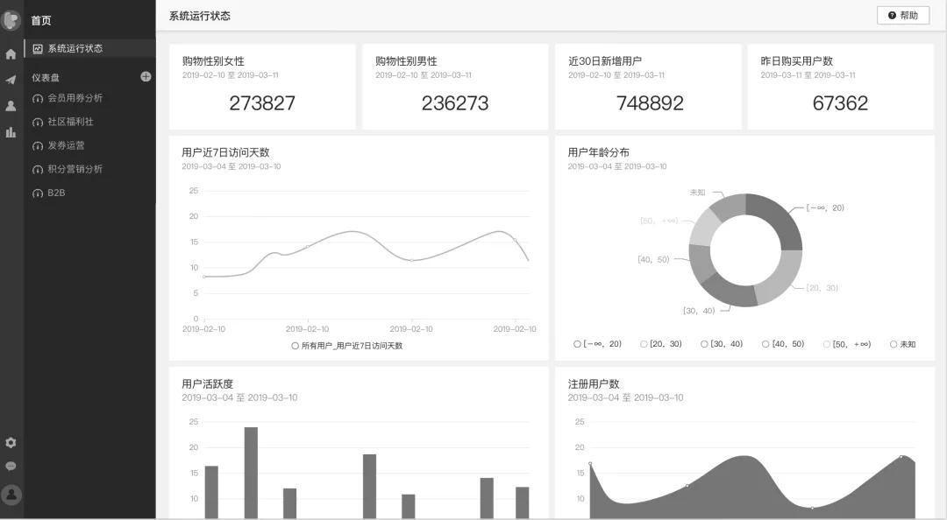
Task: Expand the 积分营销分析 dashboard entry
Action: 75,169
